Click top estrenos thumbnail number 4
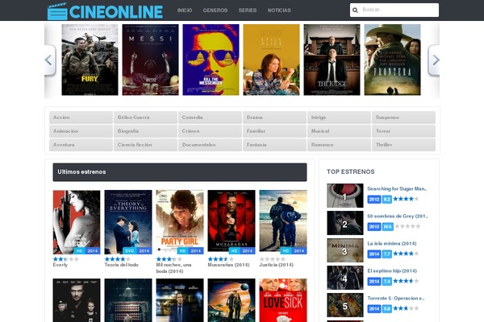Image resolution: width=484 pixels, height=322 pixels. 345,278
